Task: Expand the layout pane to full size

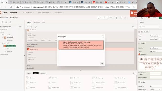Action: pos(36,27)
